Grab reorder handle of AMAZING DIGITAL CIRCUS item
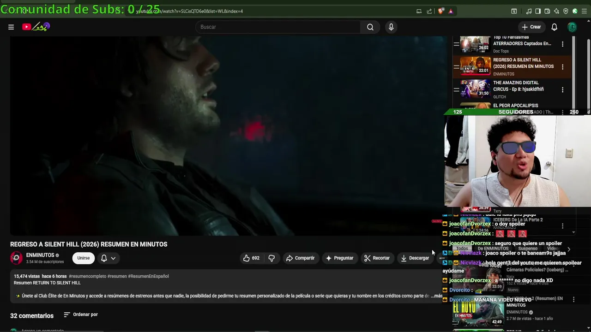 [456, 89]
